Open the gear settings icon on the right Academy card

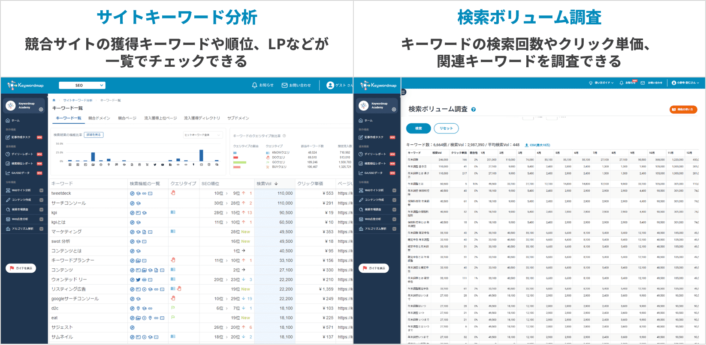pos(394,110)
